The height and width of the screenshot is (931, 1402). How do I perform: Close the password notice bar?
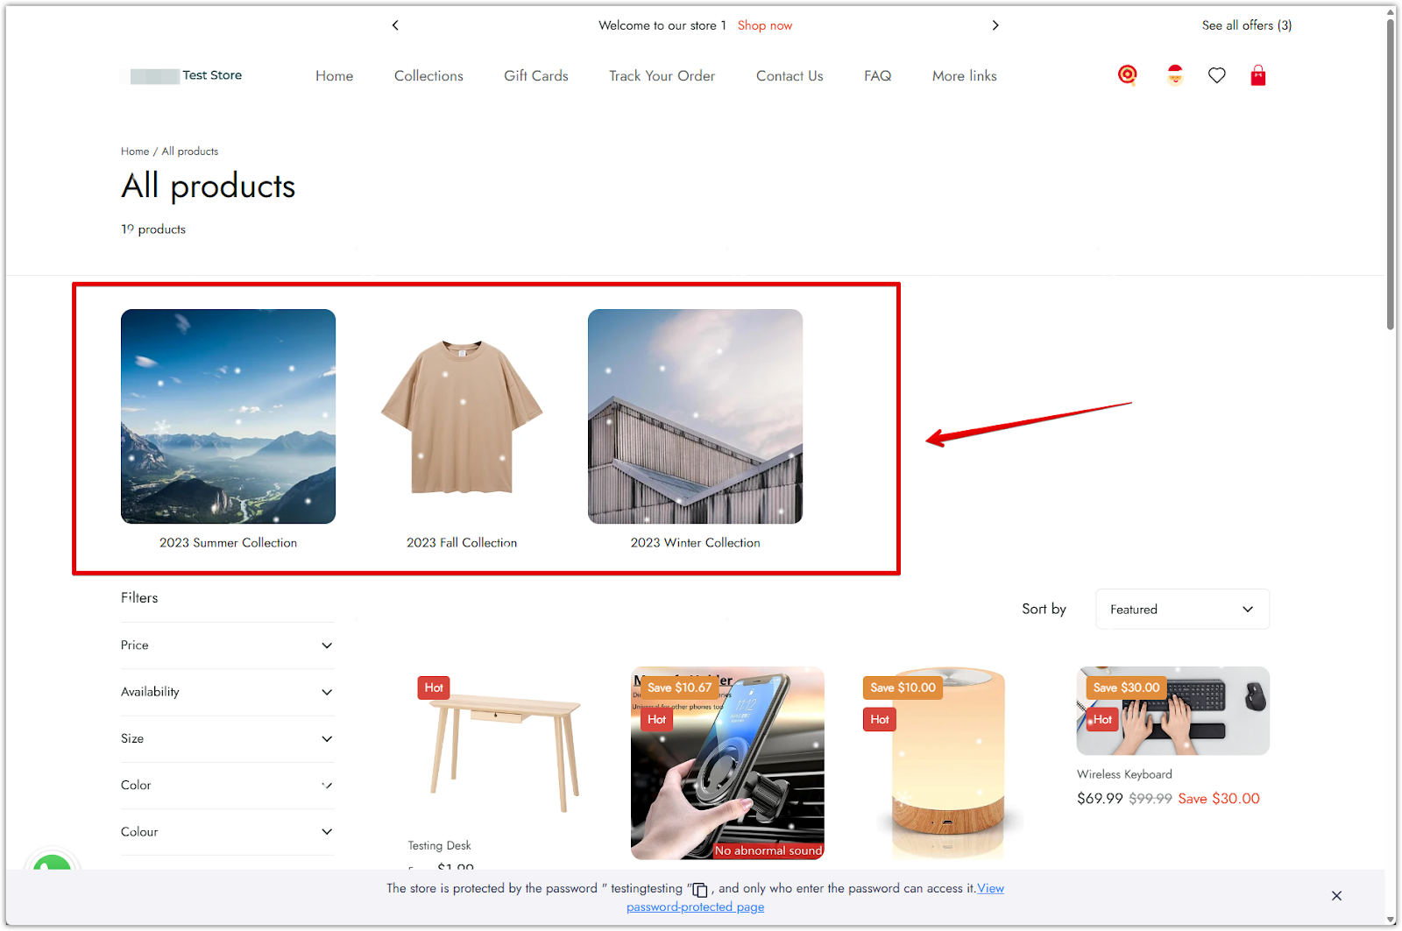[1336, 895]
